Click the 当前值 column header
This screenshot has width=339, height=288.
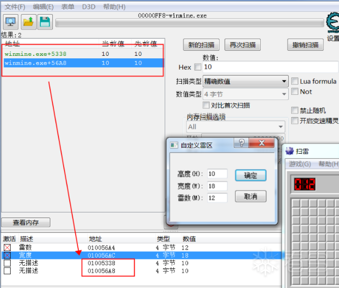click(x=113, y=44)
